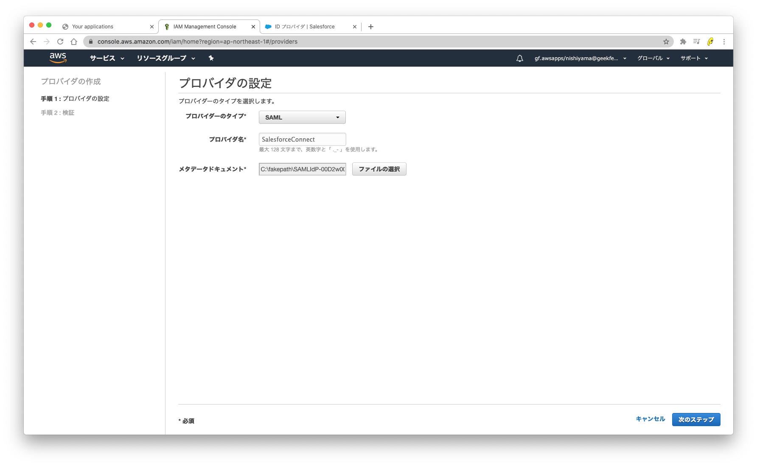757x466 pixels.
Task: Open a new tab with plus icon
Action: coord(370,27)
